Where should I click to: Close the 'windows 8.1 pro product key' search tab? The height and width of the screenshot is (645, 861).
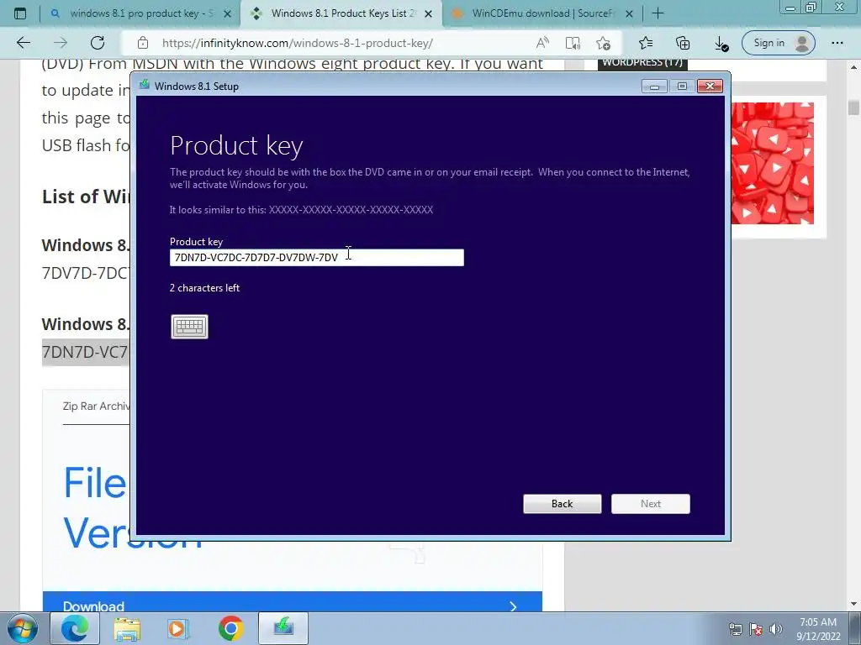[227, 13]
